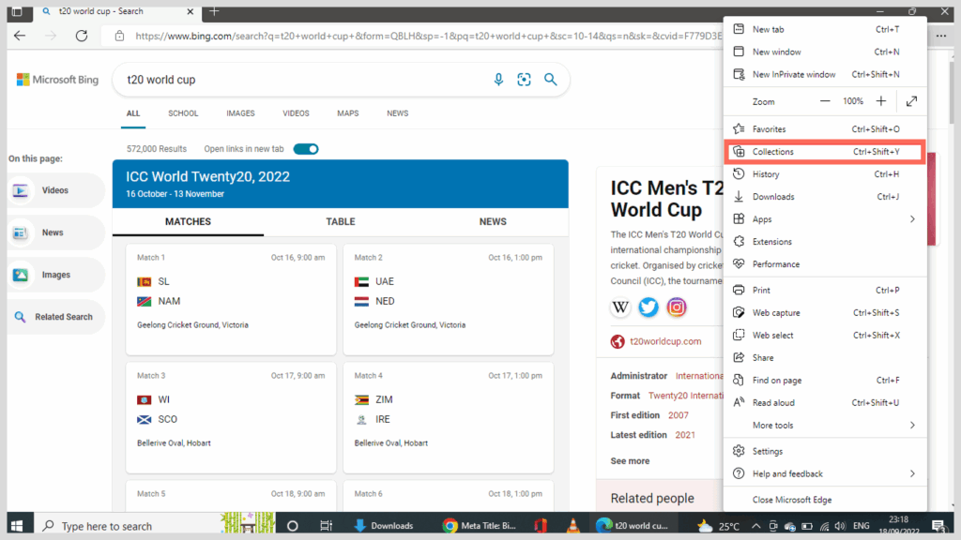
Task: Click the vertical tabs icon in title bar
Action: pyautogui.click(x=17, y=11)
